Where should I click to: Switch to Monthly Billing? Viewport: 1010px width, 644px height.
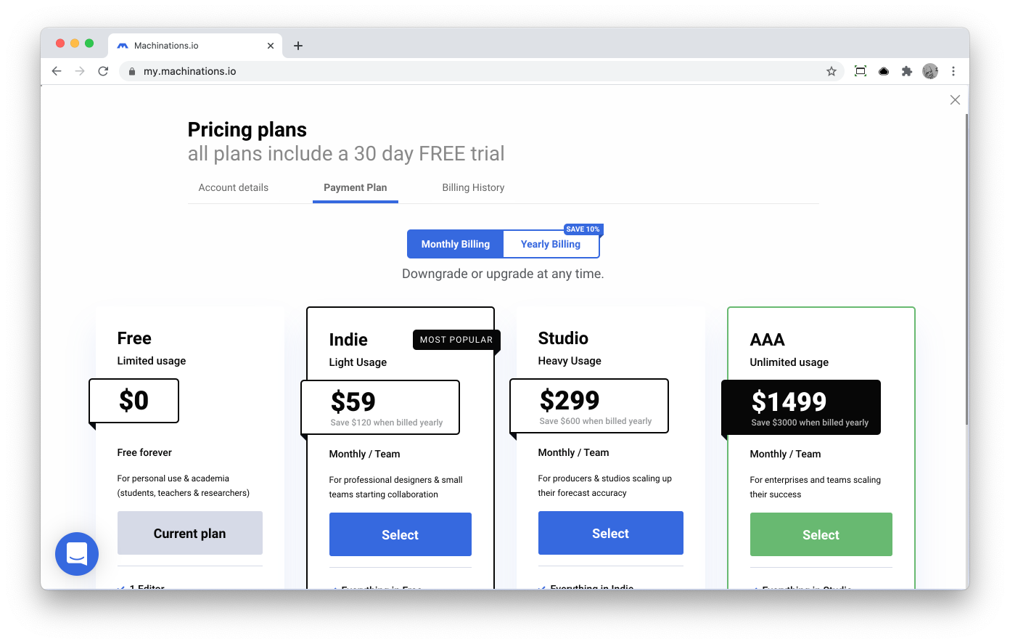456,244
